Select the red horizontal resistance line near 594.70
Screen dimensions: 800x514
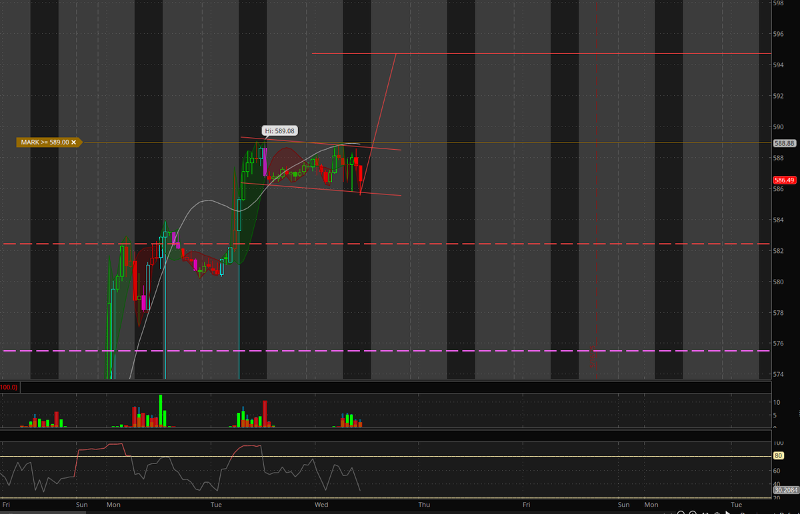533,53
